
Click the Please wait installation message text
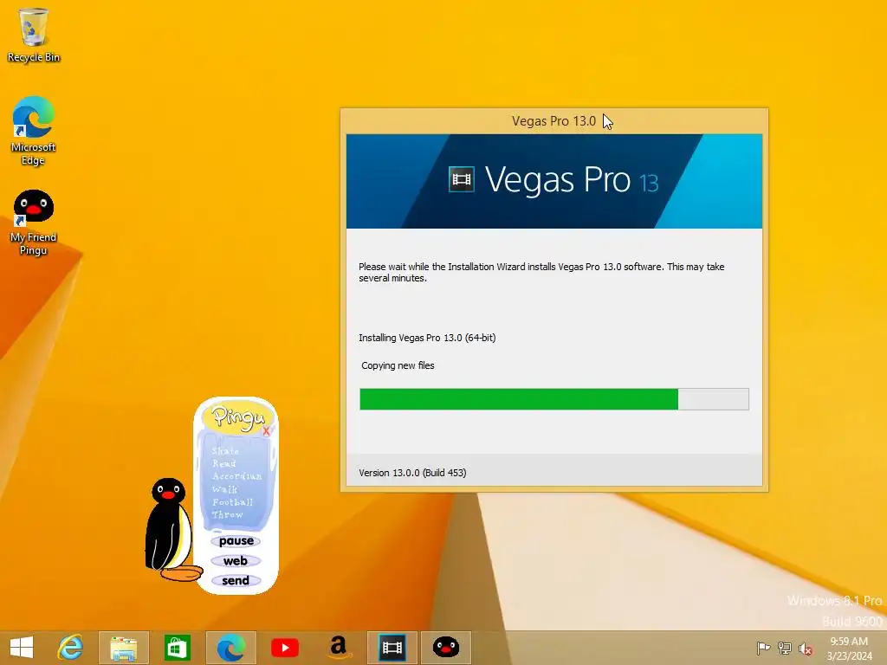click(541, 272)
